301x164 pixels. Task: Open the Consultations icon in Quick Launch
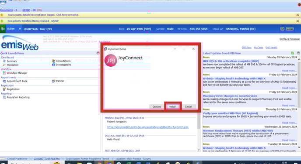pyautogui.click(x=53, y=61)
